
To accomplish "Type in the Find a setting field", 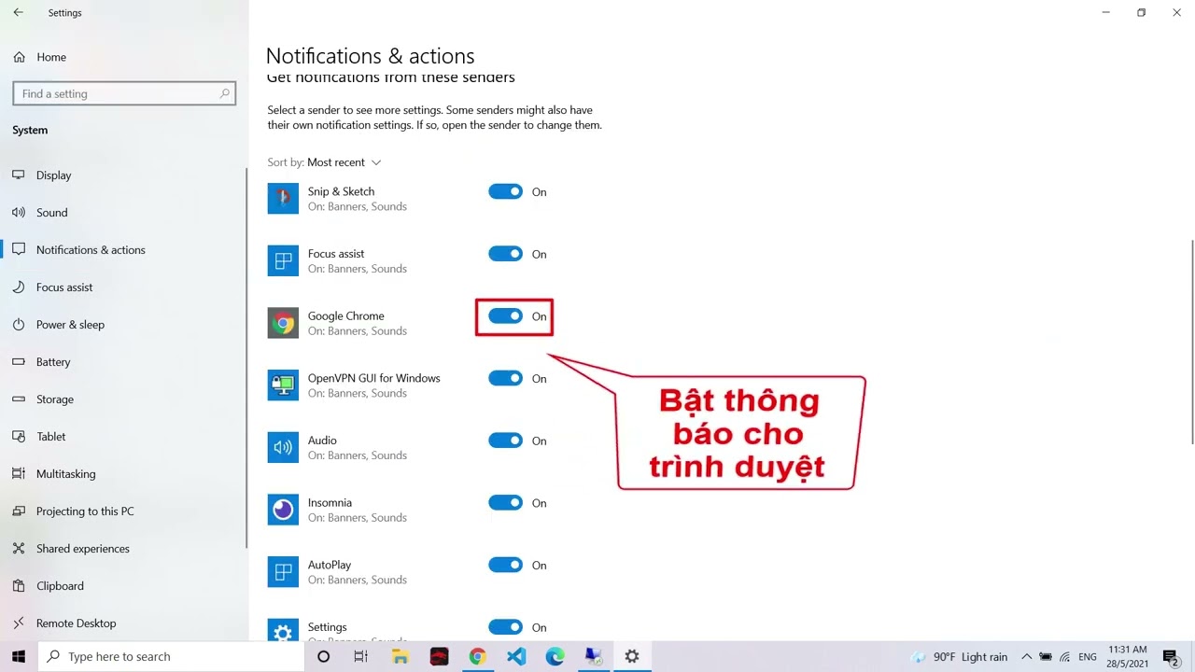I will pos(124,93).
